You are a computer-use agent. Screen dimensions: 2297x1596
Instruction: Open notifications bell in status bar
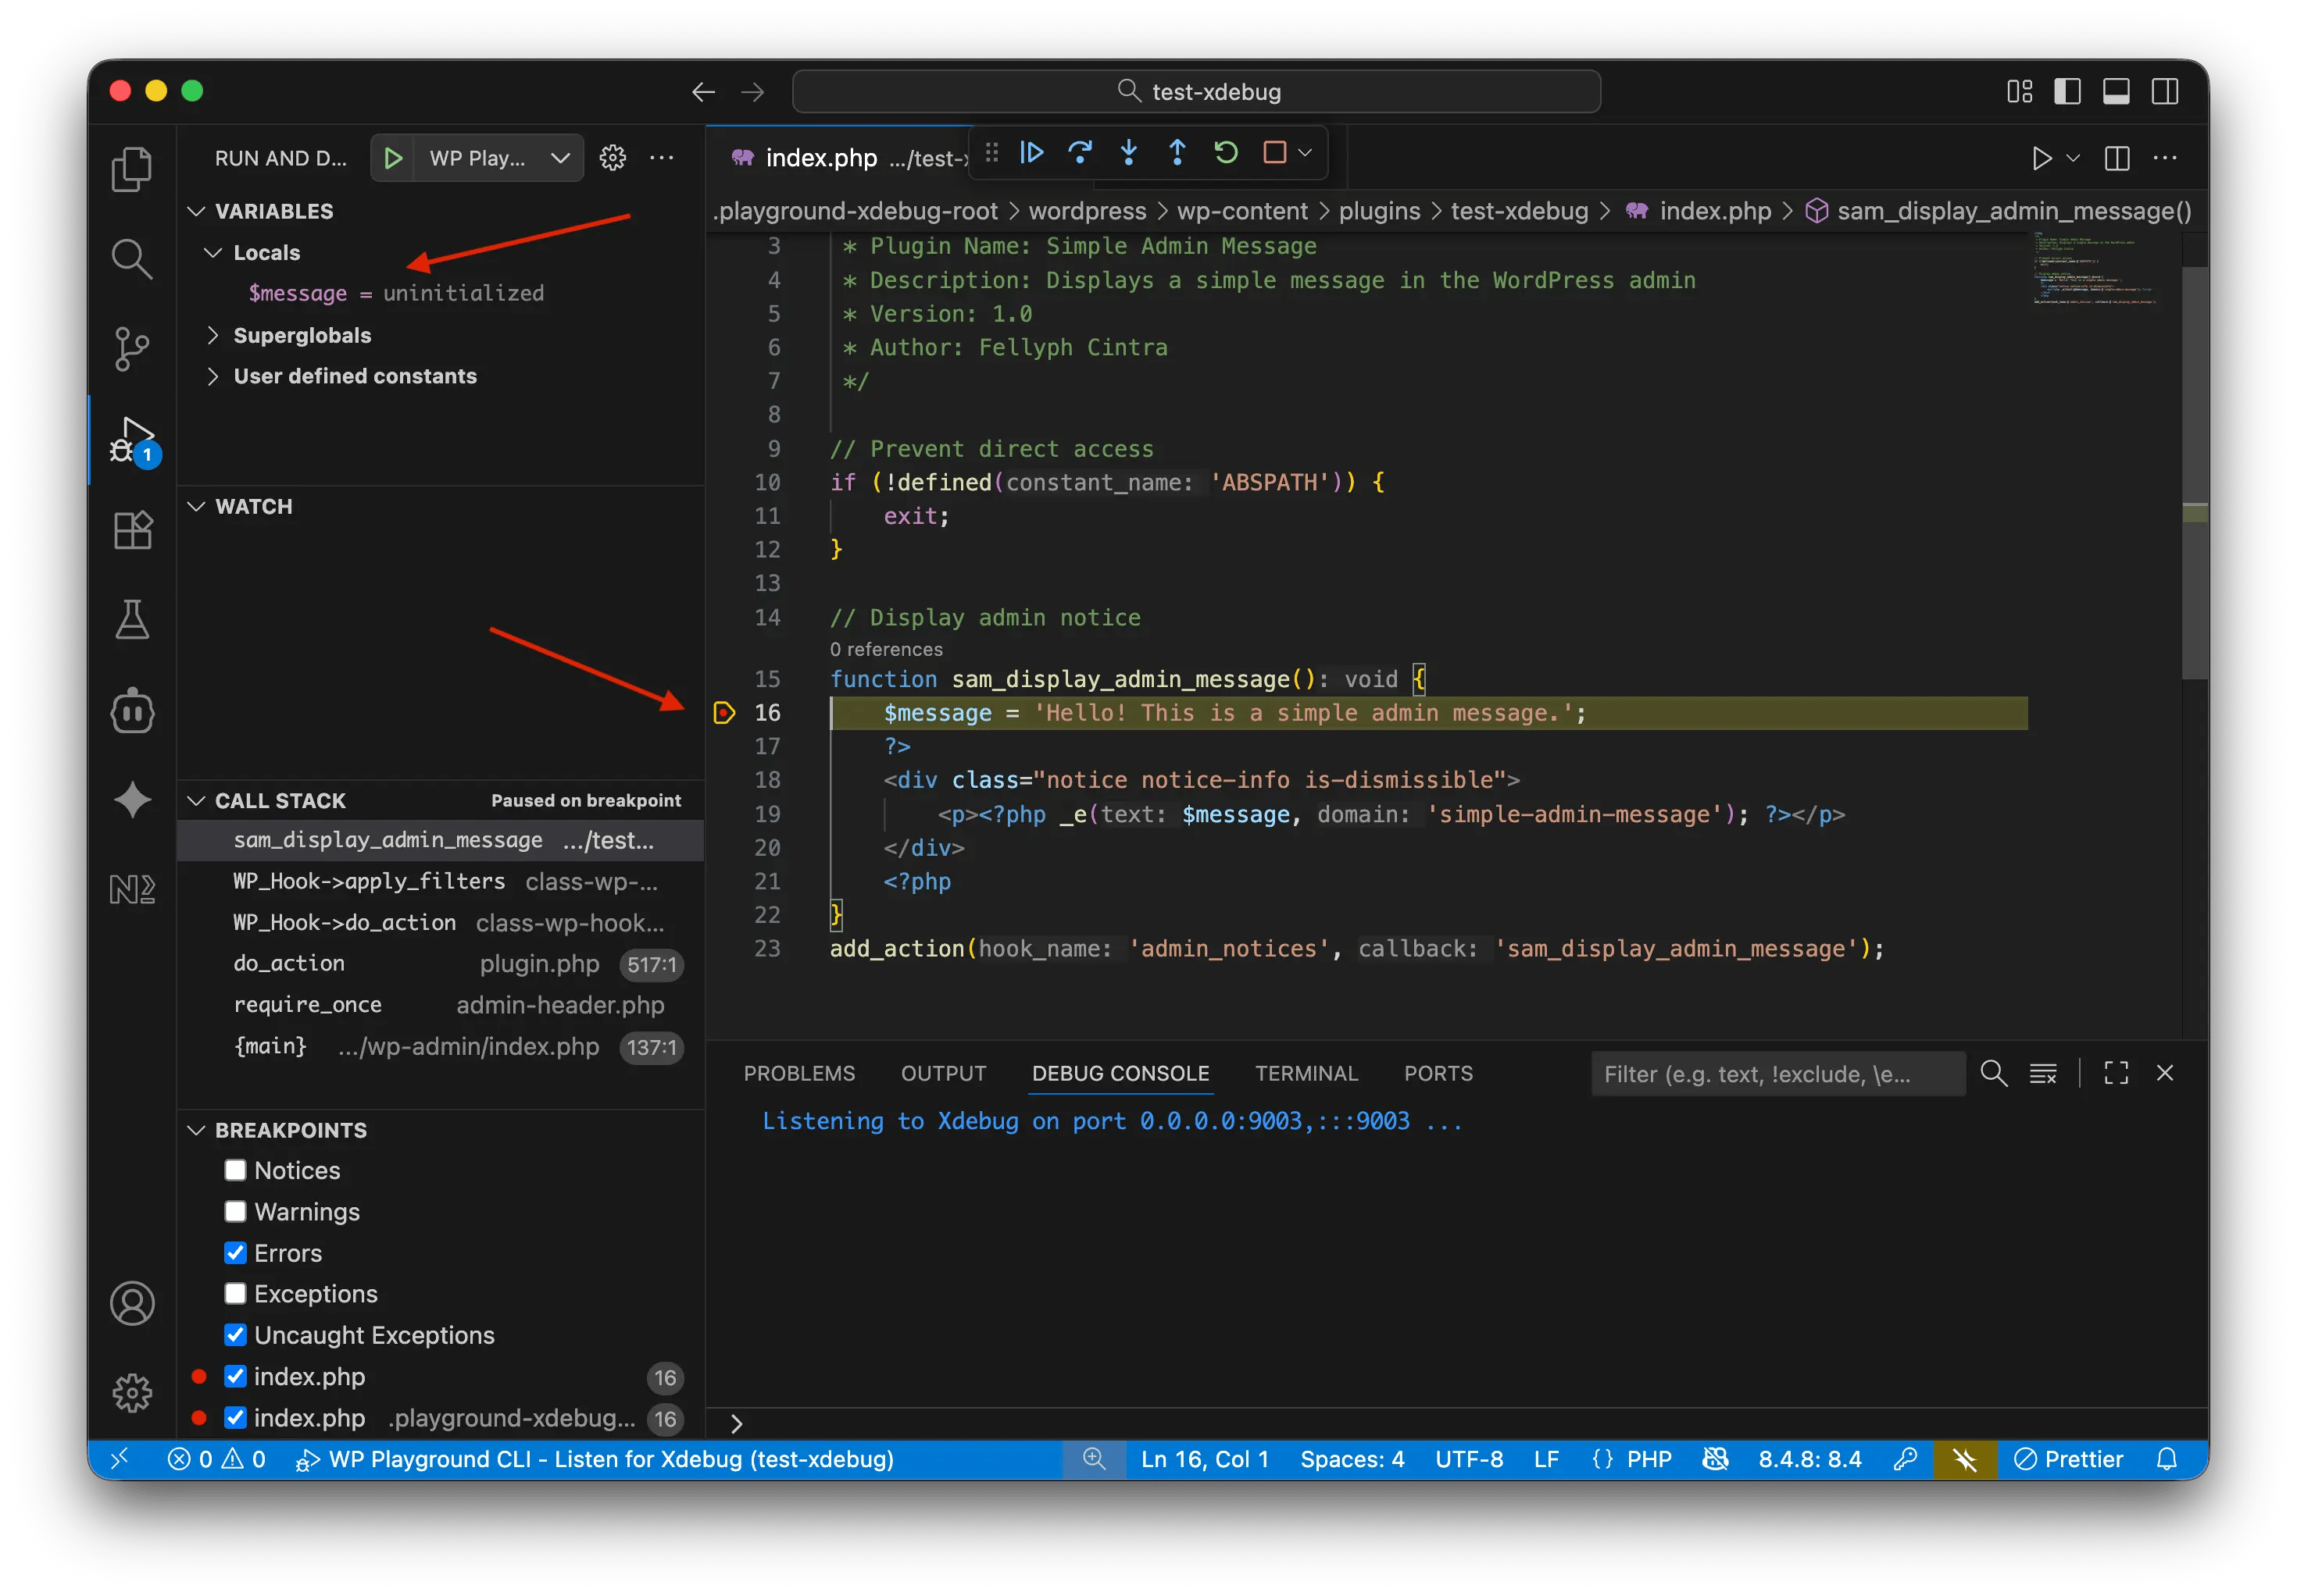2167,1459
